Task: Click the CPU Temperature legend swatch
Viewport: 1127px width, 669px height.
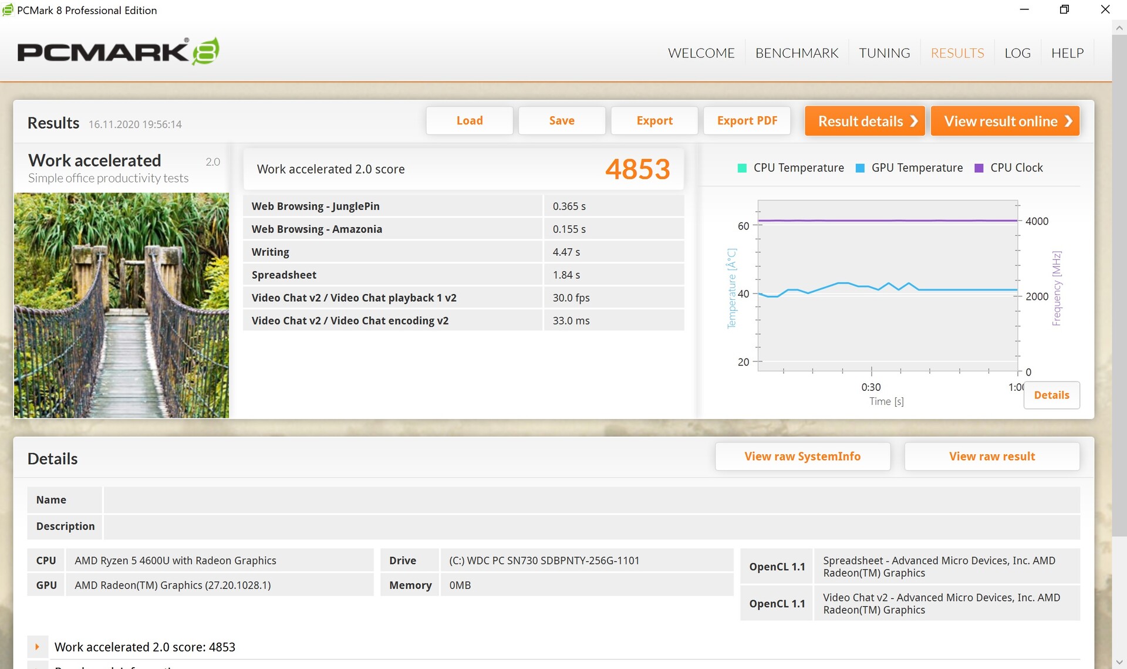Action: pos(742,168)
